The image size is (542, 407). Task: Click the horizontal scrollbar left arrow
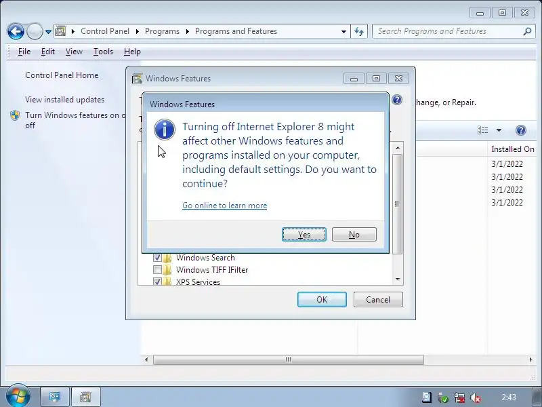click(x=146, y=360)
